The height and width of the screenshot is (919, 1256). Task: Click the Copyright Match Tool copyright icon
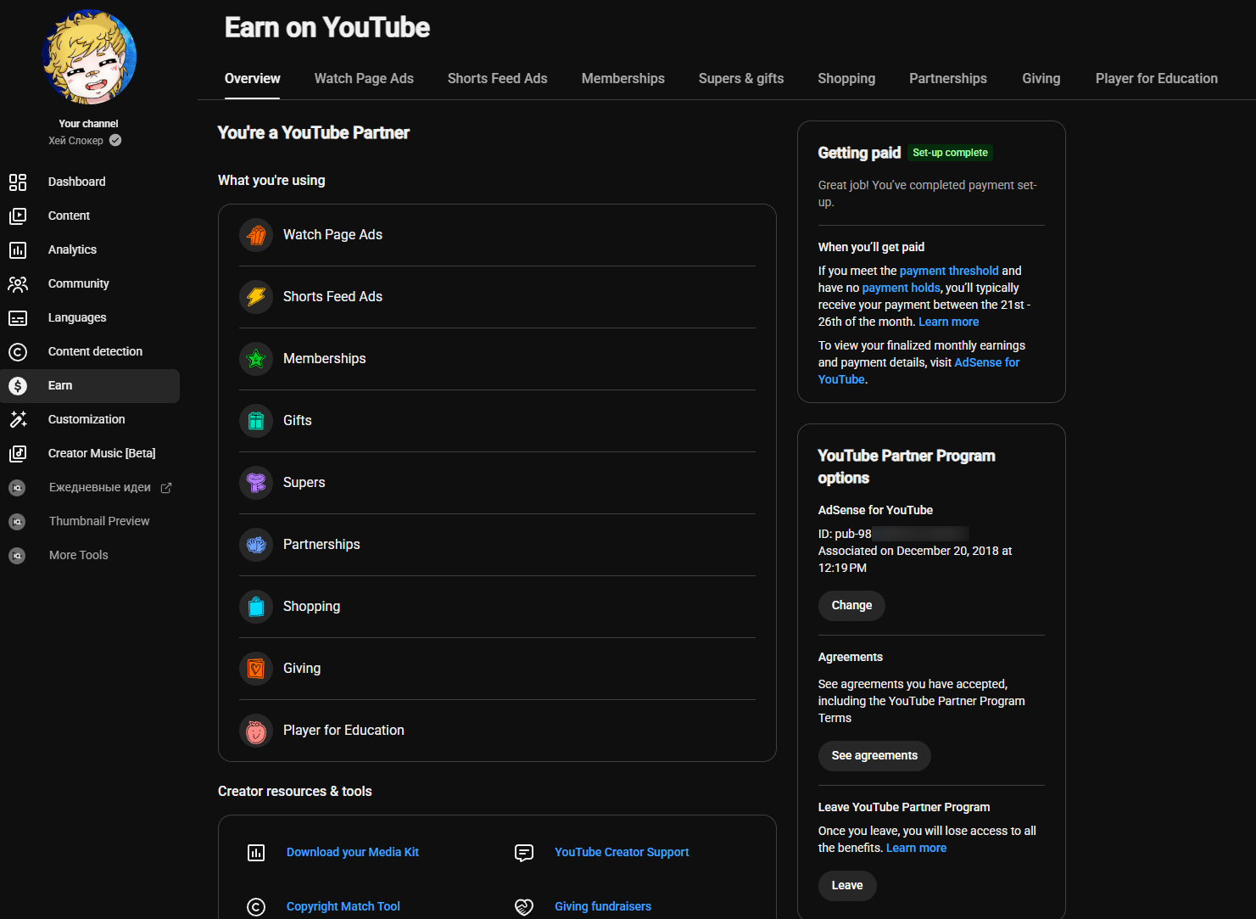(256, 907)
